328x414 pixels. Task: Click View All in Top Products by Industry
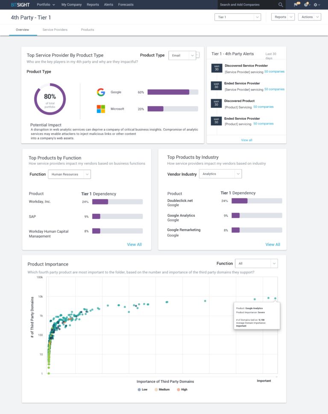point(272,245)
